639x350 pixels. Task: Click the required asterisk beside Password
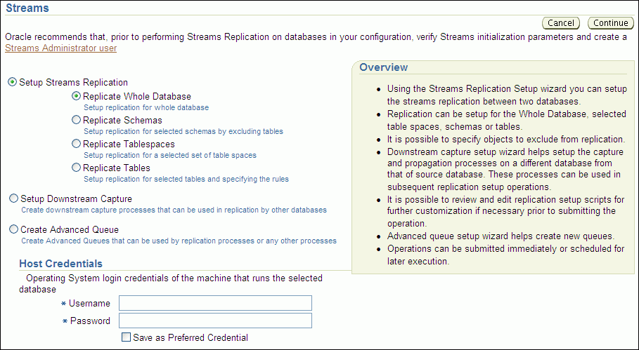click(x=63, y=321)
